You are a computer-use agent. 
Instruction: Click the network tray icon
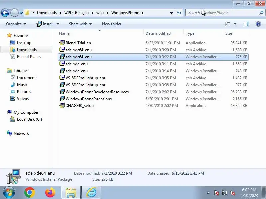(224, 193)
